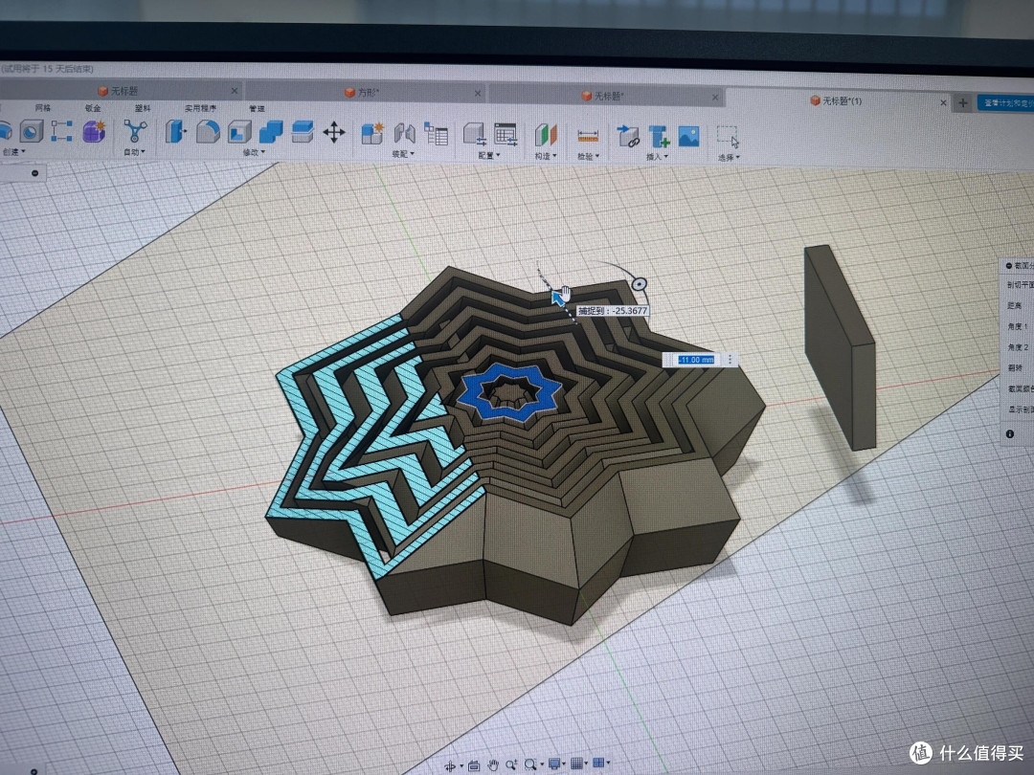
Task: Expand the 构造 dropdown
Action: [x=546, y=156]
